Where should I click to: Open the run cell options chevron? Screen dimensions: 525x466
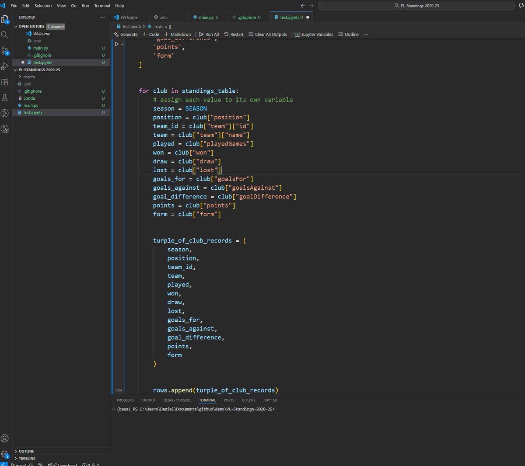[x=122, y=44]
